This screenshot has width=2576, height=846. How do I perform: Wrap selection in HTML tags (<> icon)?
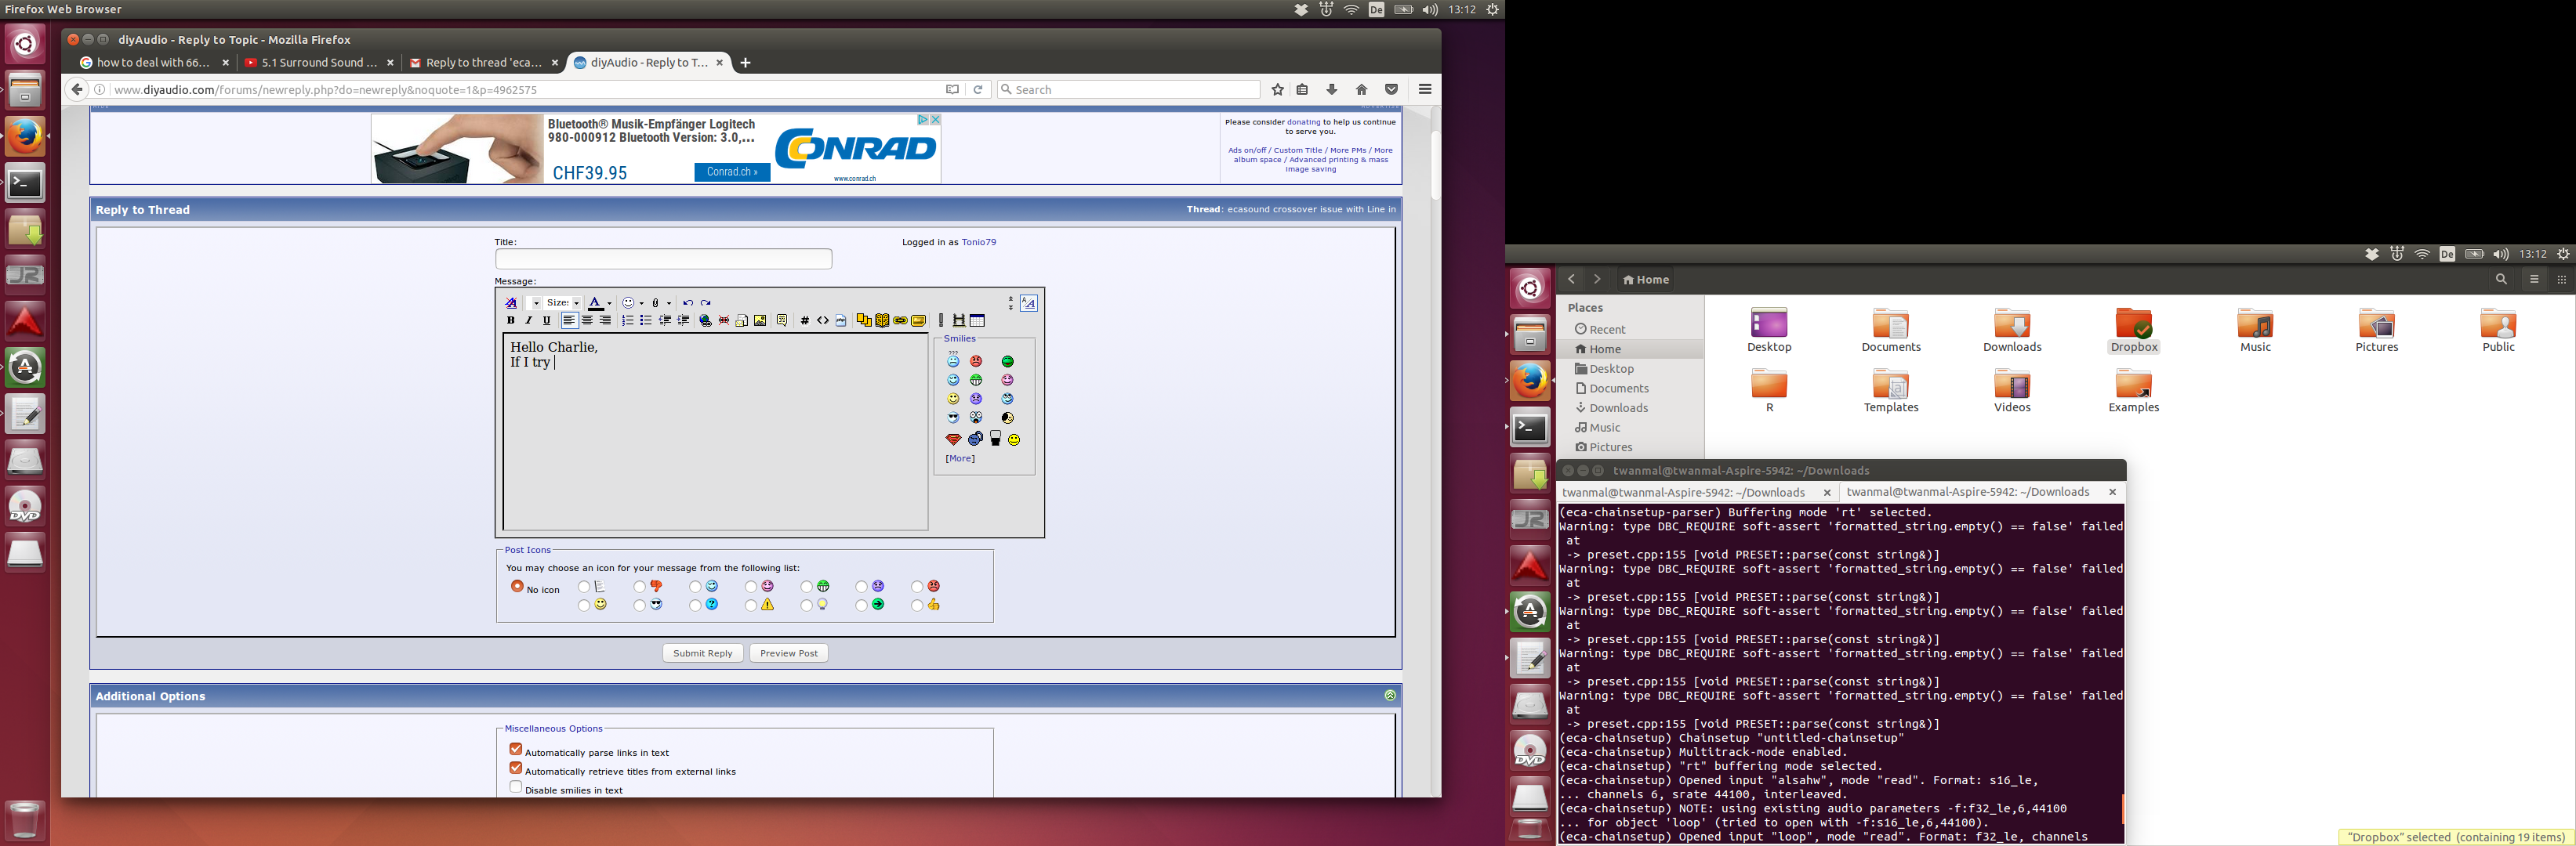pyautogui.click(x=823, y=320)
